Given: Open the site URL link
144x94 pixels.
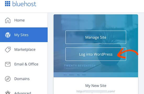Looking at the screenshot, I should tap(96, 91).
